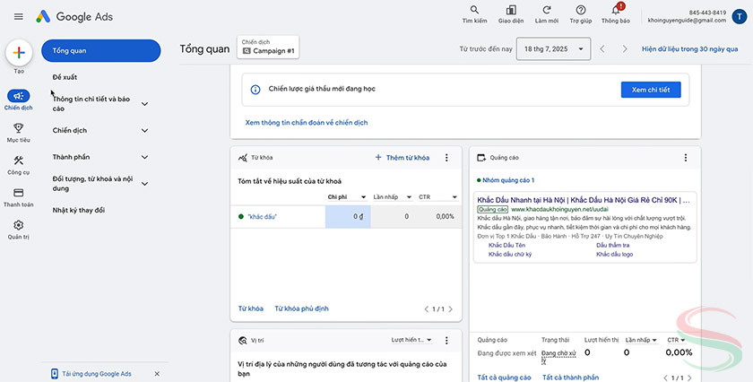Click the Tìm kiếm search icon

pos(474,12)
